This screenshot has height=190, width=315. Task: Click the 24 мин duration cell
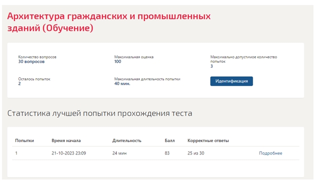[x=119, y=153]
